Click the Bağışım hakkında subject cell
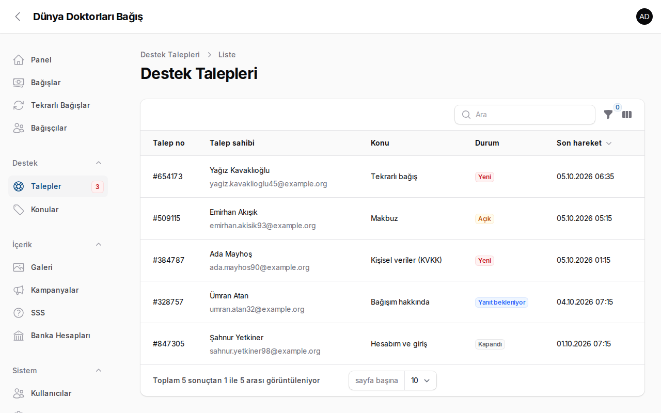The width and height of the screenshot is (661, 413). (x=400, y=302)
